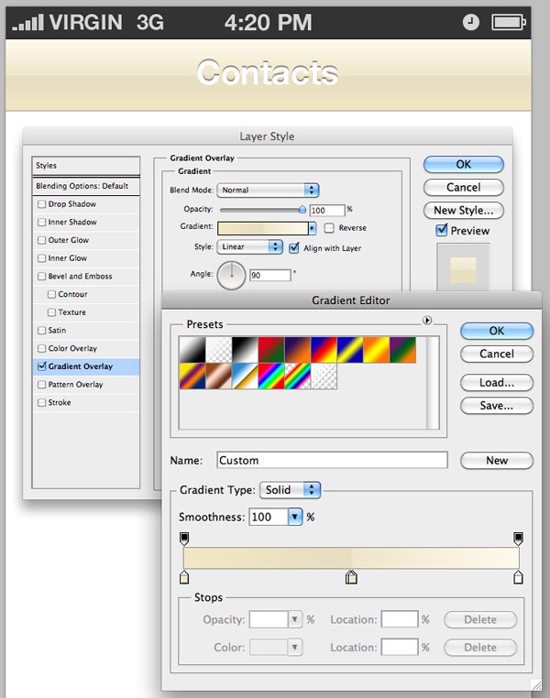Image resolution: width=550 pixels, height=698 pixels.
Task: Click Cancel in the Layer Style dialog
Action: click(x=464, y=188)
